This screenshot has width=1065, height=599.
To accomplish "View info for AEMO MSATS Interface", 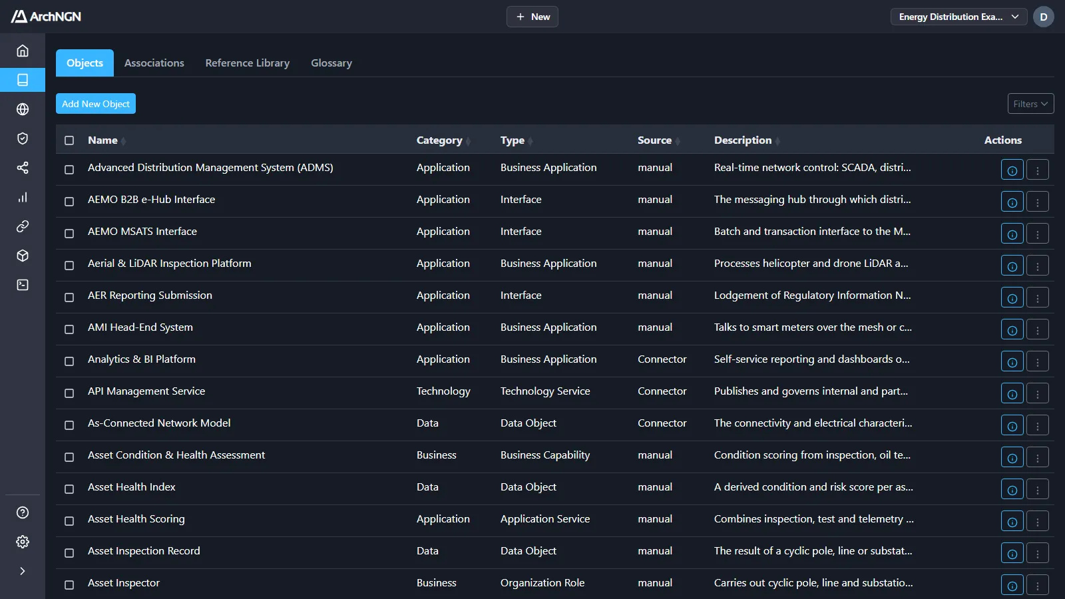I will [x=1012, y=234].
